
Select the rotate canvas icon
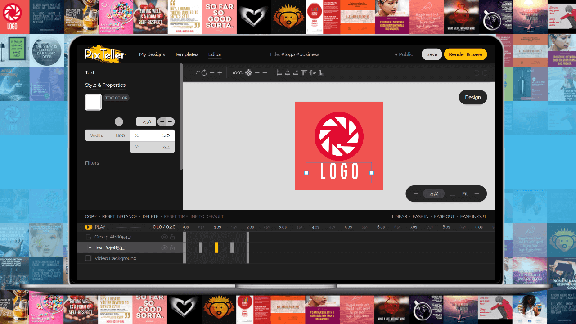[x=204, y=72]
